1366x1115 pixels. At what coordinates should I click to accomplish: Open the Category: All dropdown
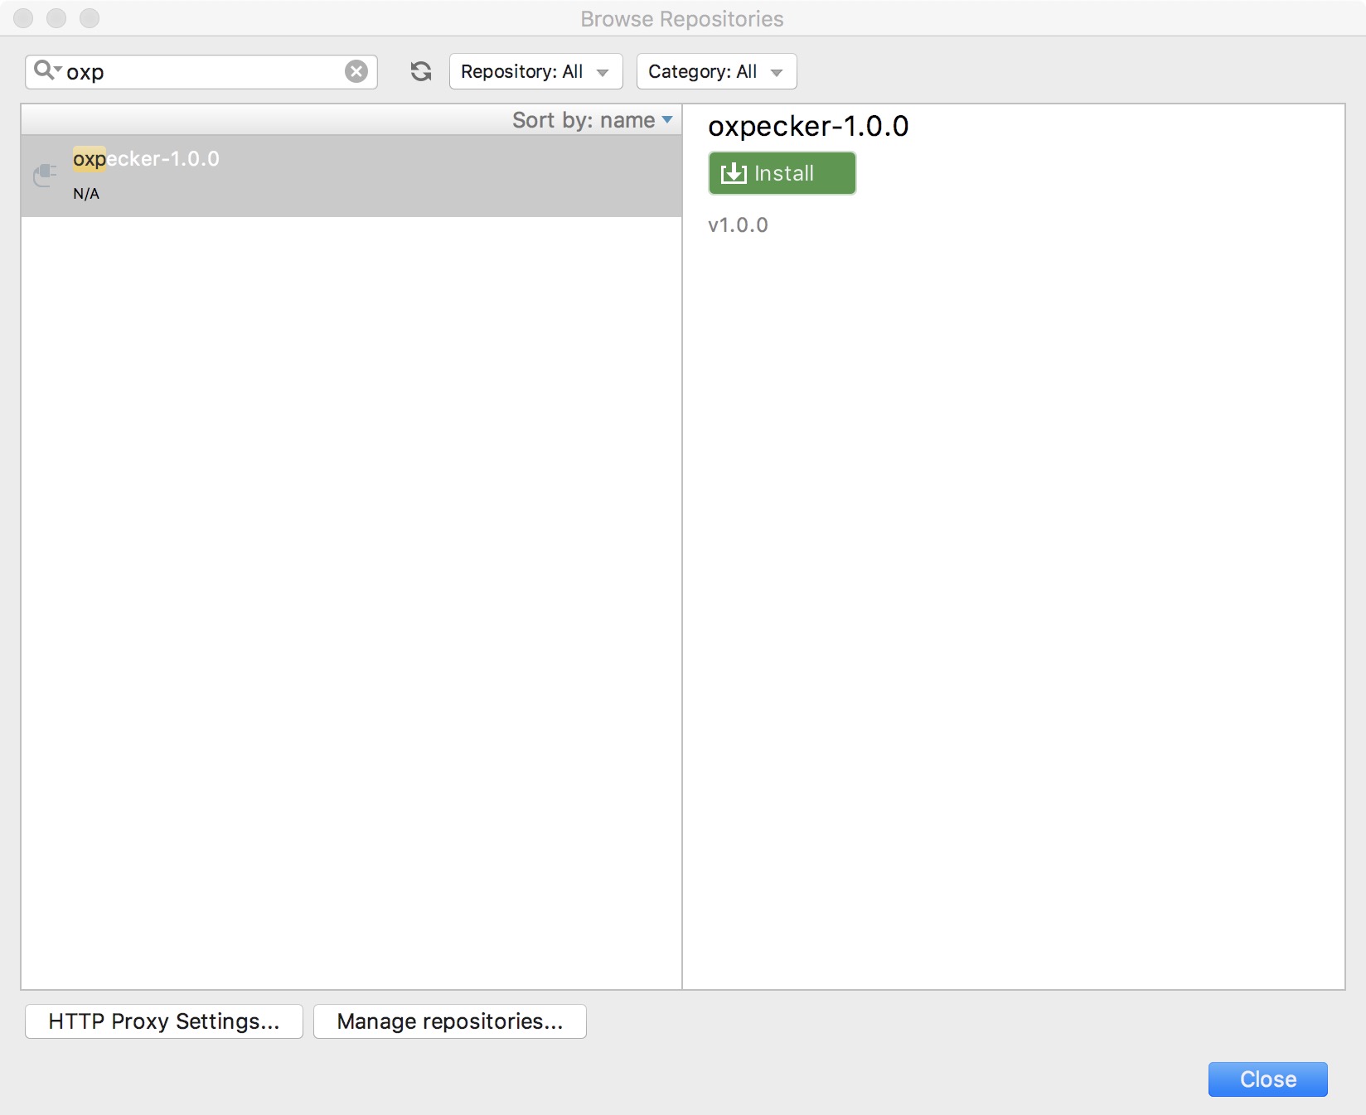[x=717, y=71]
